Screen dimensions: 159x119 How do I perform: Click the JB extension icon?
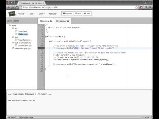tap(146, 7)
